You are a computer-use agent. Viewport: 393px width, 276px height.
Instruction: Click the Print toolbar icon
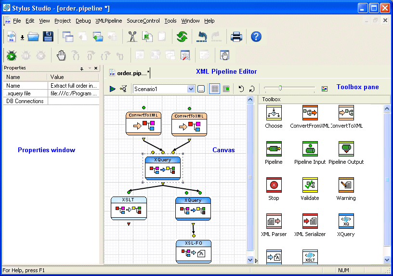coord(236,37)
